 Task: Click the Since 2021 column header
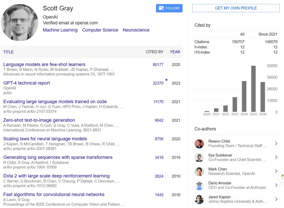268,34
